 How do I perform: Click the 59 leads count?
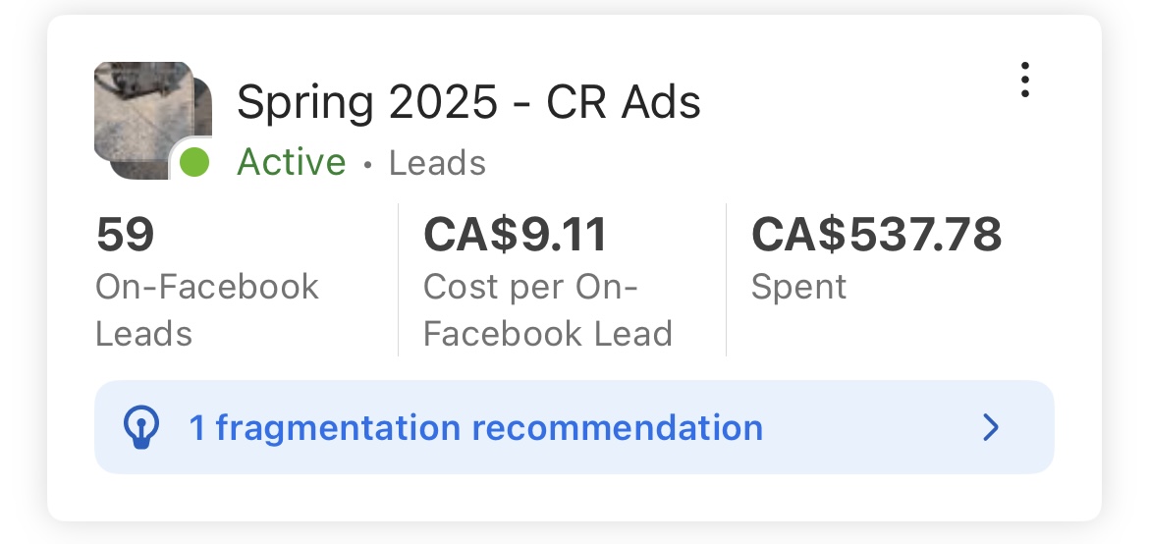coord(125,235)
